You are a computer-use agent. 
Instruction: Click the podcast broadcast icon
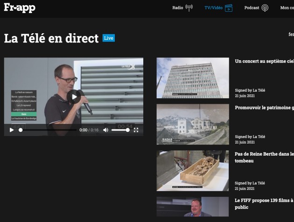pyautogui.click(x=265, y=8)
